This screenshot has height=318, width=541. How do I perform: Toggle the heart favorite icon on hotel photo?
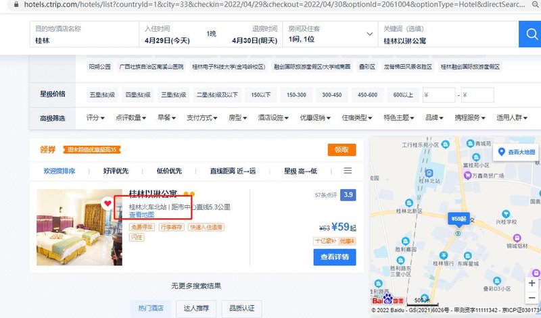(x=108, y=203)
